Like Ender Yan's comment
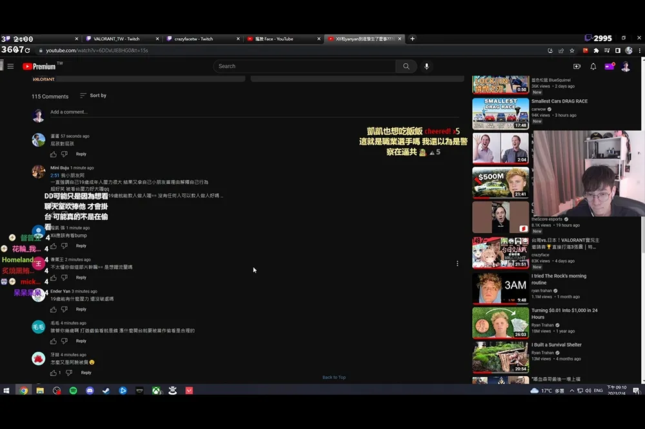The height and width of the screenshot is (429, 645). click(54, 309)
